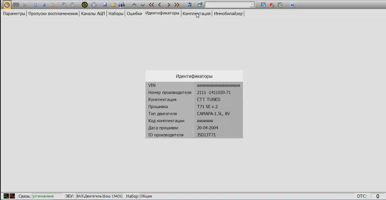The height and width of the screenshot is (200, 386).
Task: Click the plus cross icon
Action: click(94, 5)
